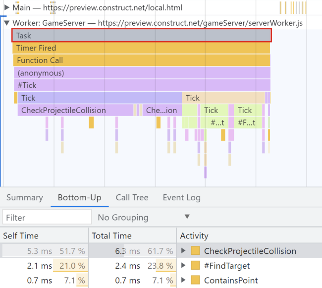The image size is (322, 288).
Task: Click the #FindTarget color swatch
Action: 195,265
